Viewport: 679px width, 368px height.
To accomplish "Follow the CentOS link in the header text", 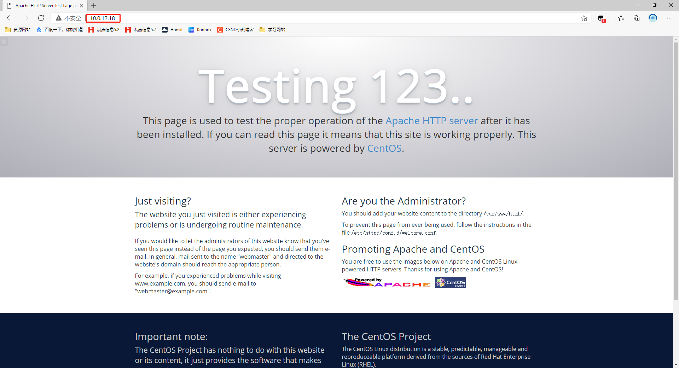I will [x=384, y=148].
